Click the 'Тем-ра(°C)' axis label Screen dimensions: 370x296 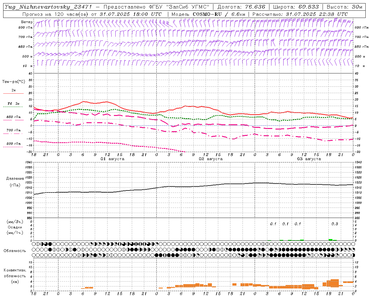[x=14, y=82]
